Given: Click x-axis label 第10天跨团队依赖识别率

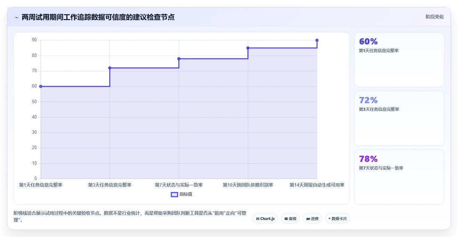Looking at the screenshot, I should coord(248,185).
